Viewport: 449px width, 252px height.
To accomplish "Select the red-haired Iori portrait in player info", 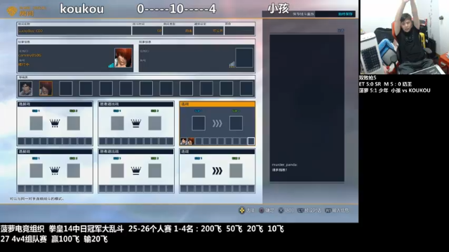I will pyautogui.click(x=123, y=57).
